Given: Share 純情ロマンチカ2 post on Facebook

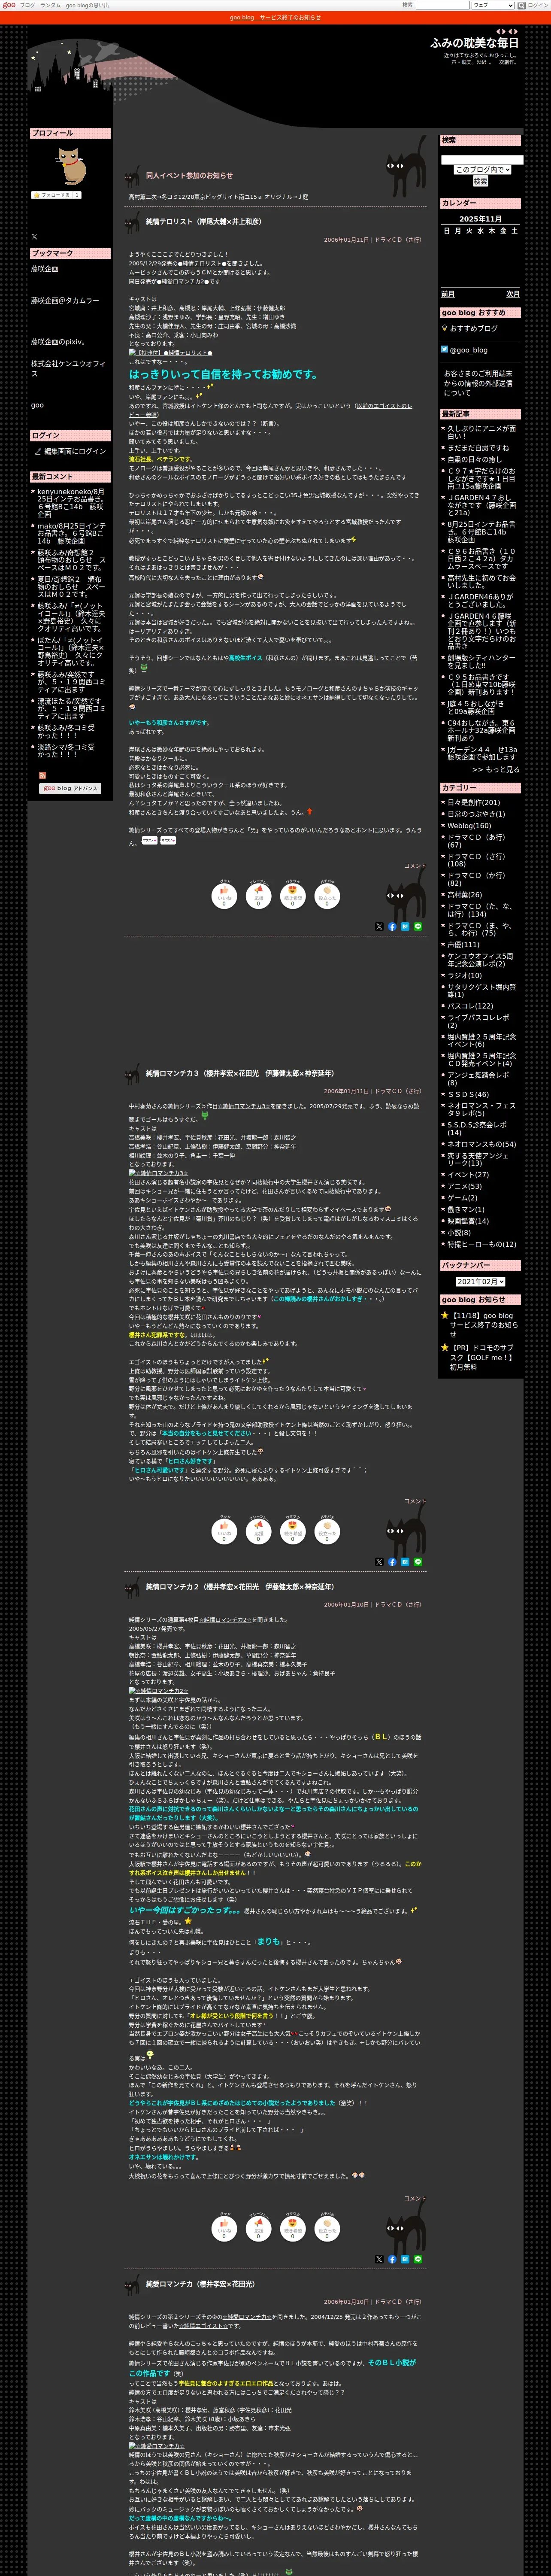Looking at the screenshot, I should click(392, 2259).
